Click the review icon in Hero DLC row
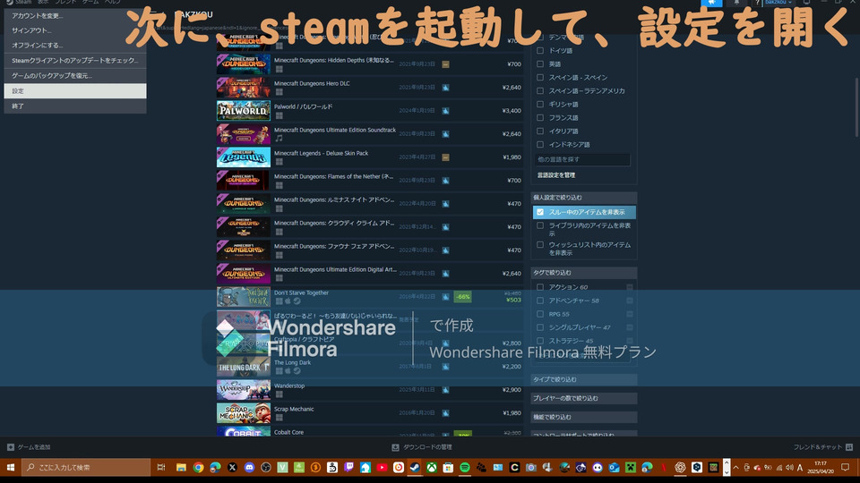860x483 pixels. (445, 88)
